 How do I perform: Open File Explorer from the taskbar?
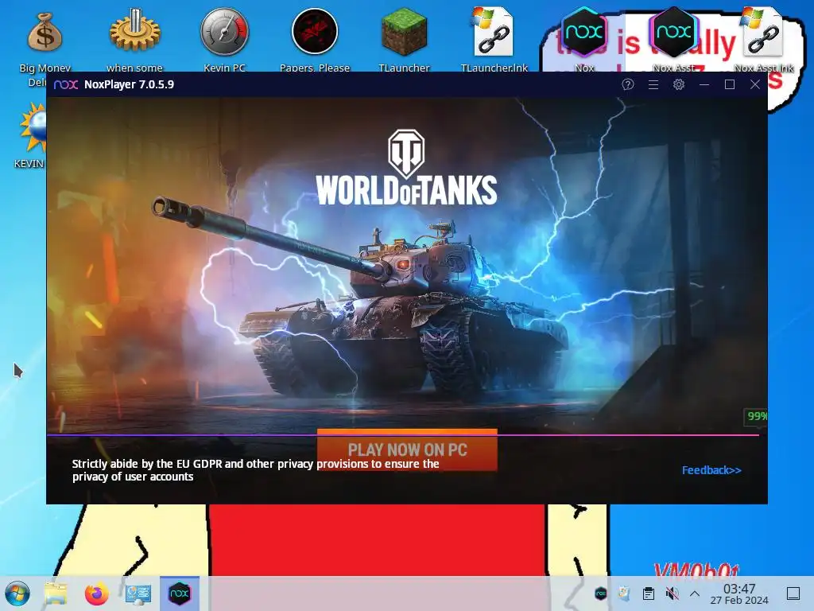click(x=56, y=593)
